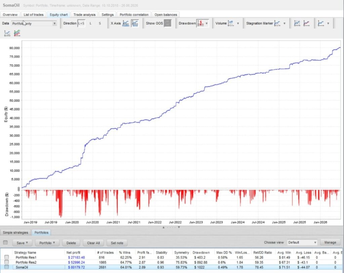Set X Axis to trades mode

click(126, 23)
